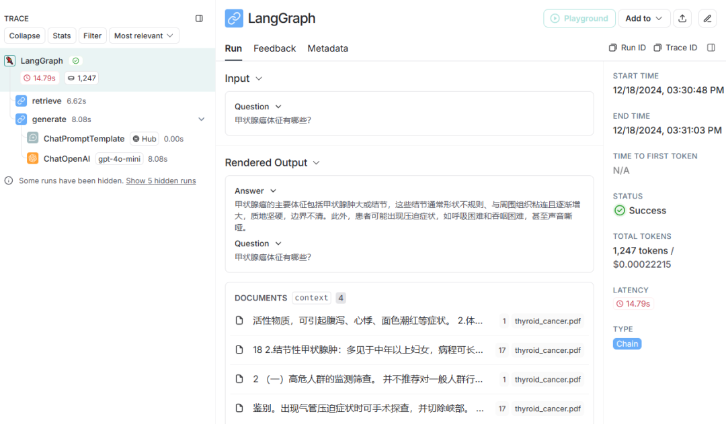This screenshot has width=726, height=424.
Task: Select the LangGraph root run
Action: pyautogui.click(x=108, y=70)
